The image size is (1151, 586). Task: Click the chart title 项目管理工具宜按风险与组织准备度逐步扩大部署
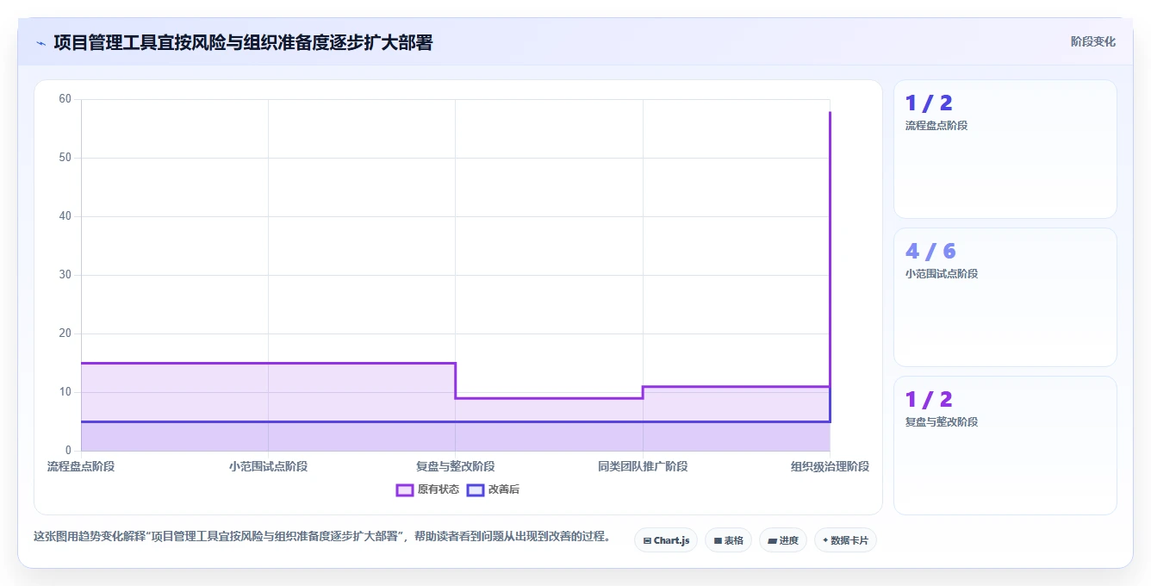coord(243,42)
